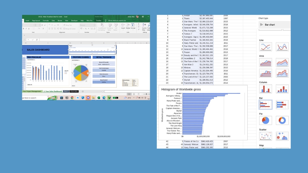
Task: Click the cancel X in formula bar
Action: pyautogui.click(x=28, y=40)
